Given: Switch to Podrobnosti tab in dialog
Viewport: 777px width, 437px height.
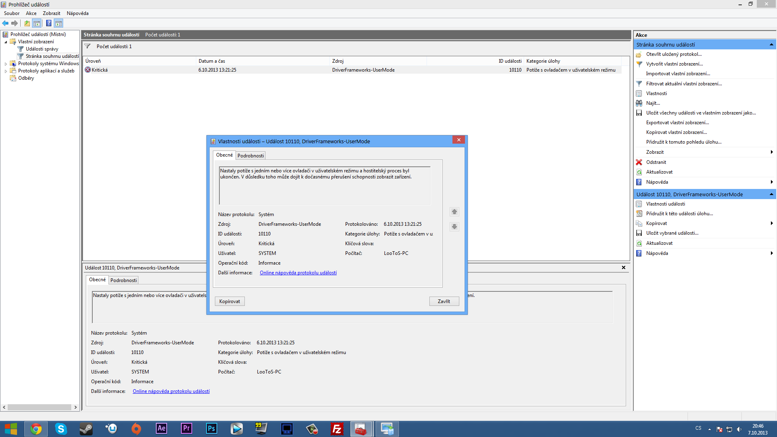Looking at the screenshot, I should click(x=251, y=155).
